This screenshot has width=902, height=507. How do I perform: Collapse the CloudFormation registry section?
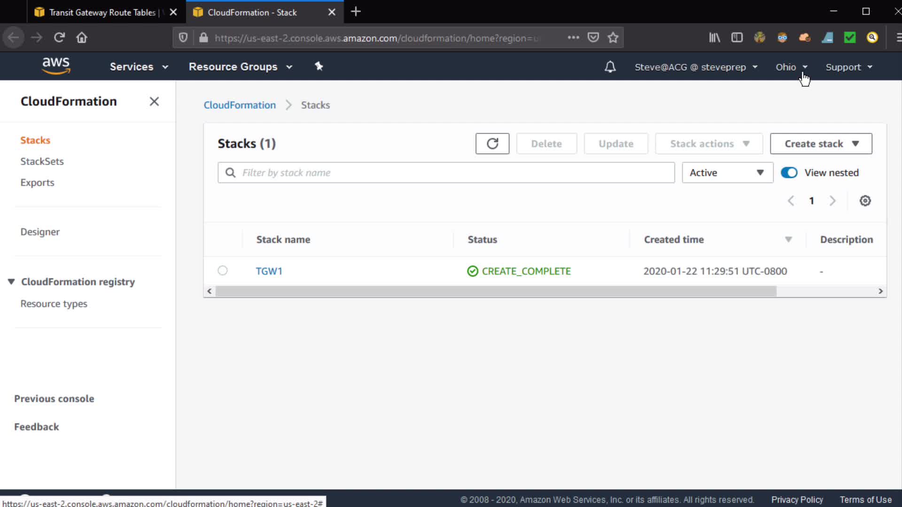11,282
